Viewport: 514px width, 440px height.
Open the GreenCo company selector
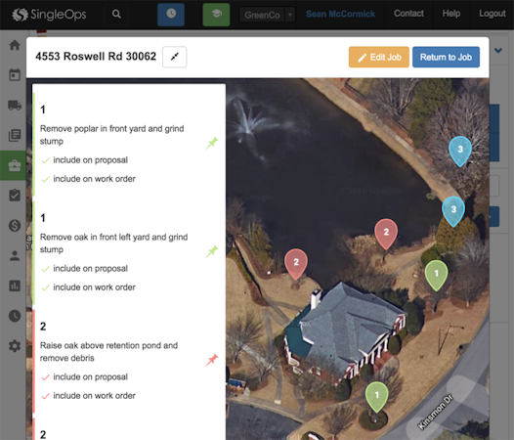(x=262, y=15)
